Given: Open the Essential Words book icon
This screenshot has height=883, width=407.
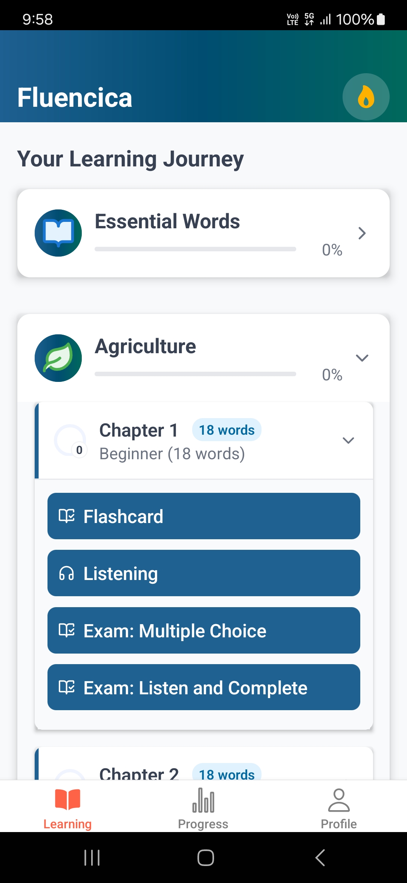Looking at the screenshot, I should click(58, 233).
